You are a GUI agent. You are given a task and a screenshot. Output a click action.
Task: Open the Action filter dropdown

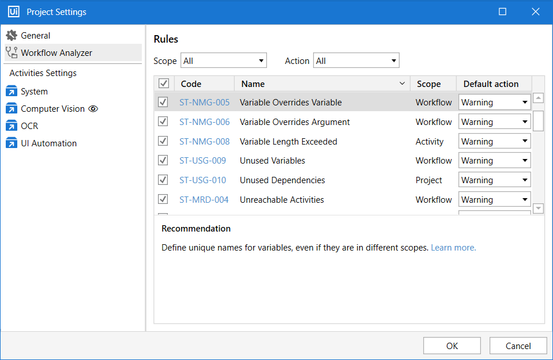(356, 60)
